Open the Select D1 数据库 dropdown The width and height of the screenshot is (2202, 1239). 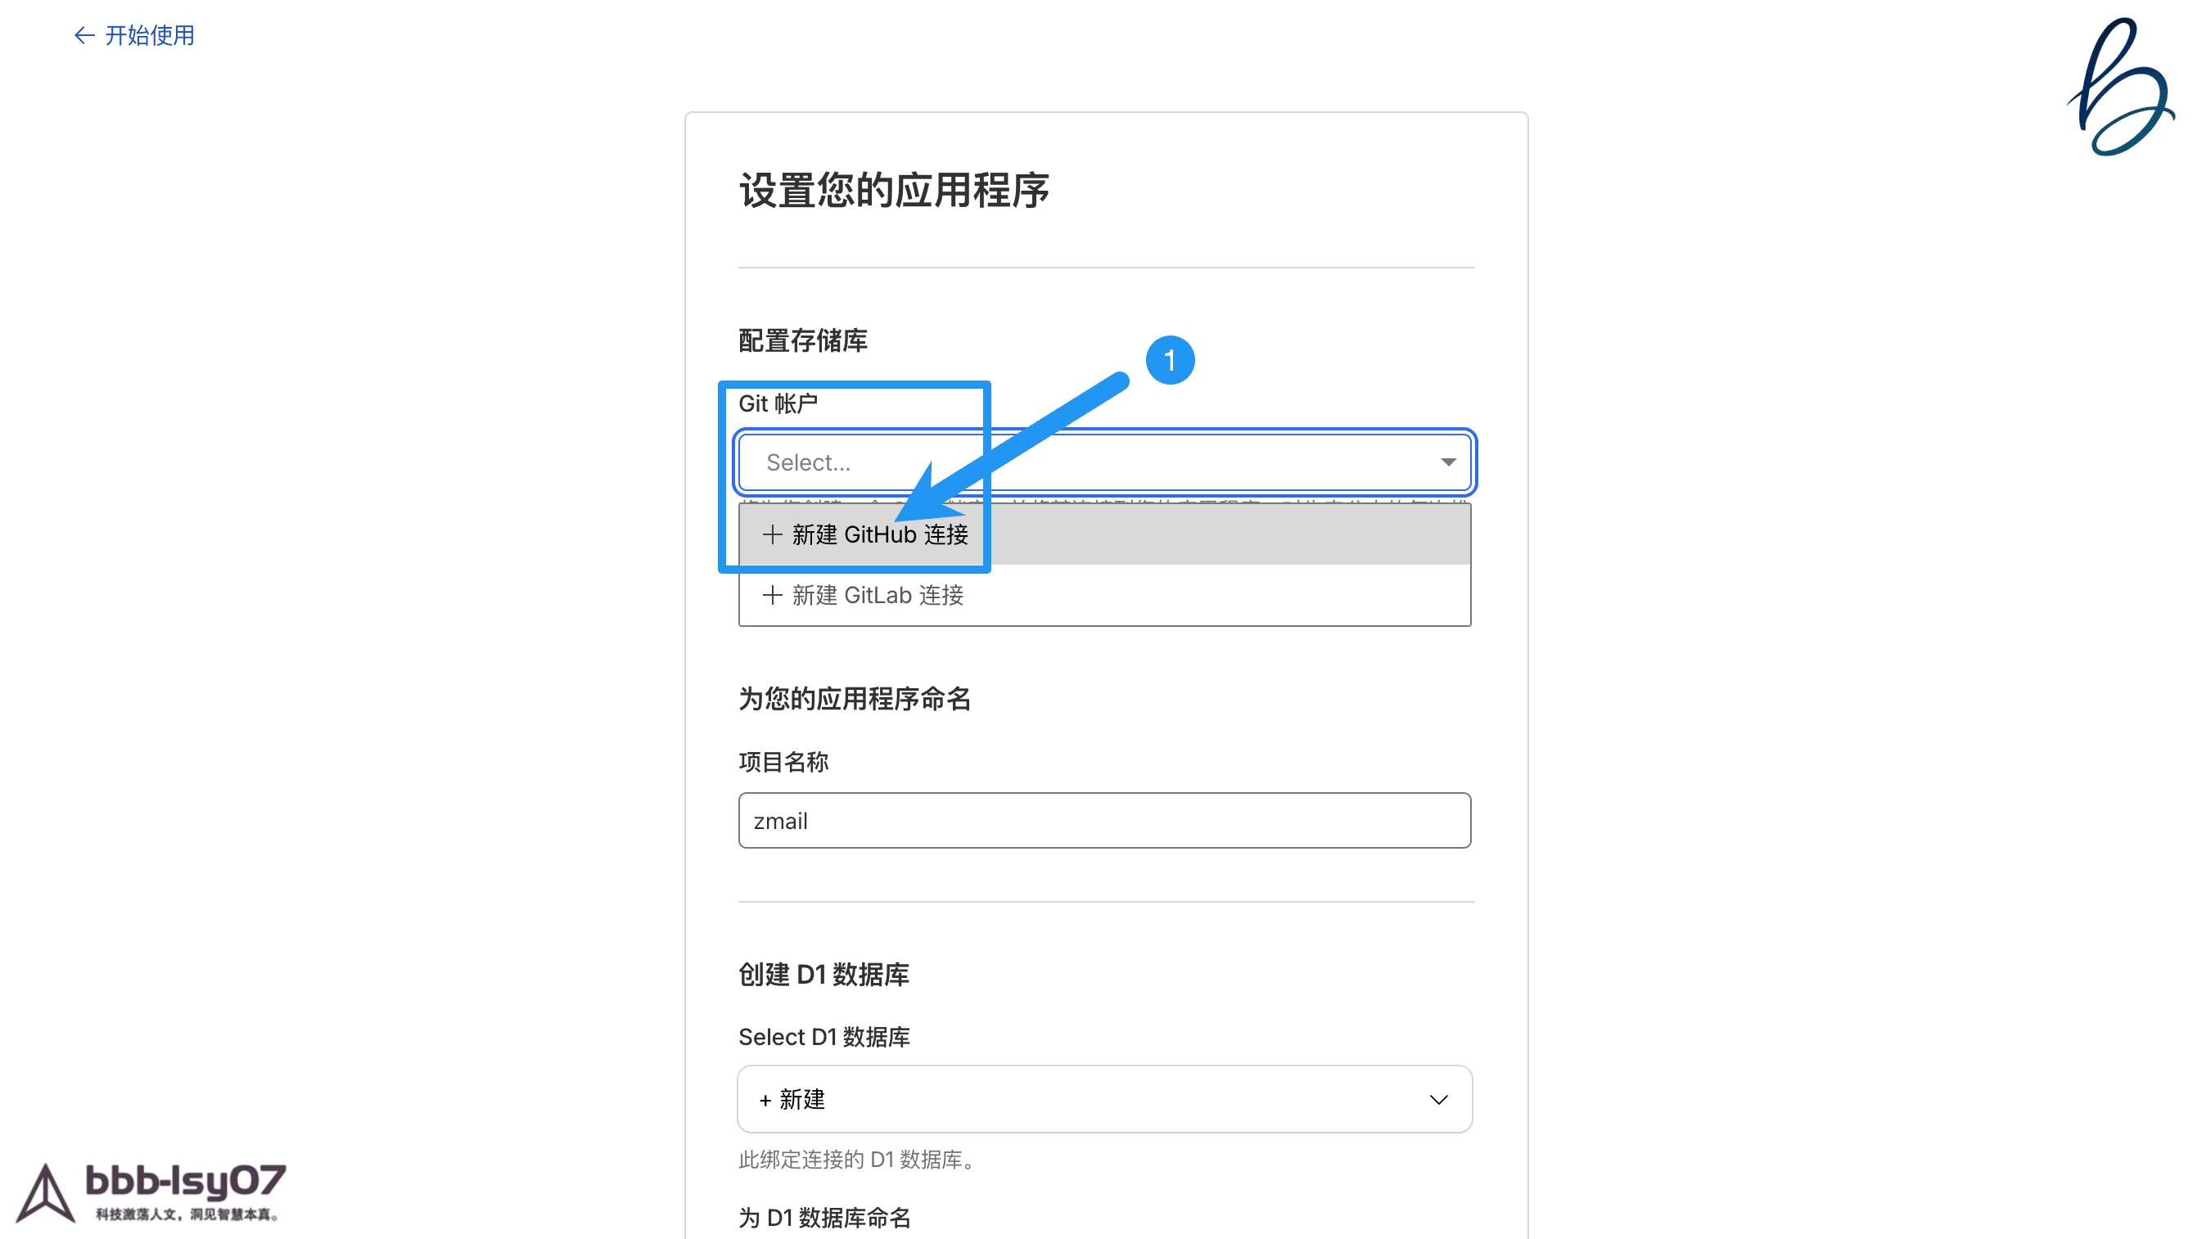click(x=1103, y=1099)
